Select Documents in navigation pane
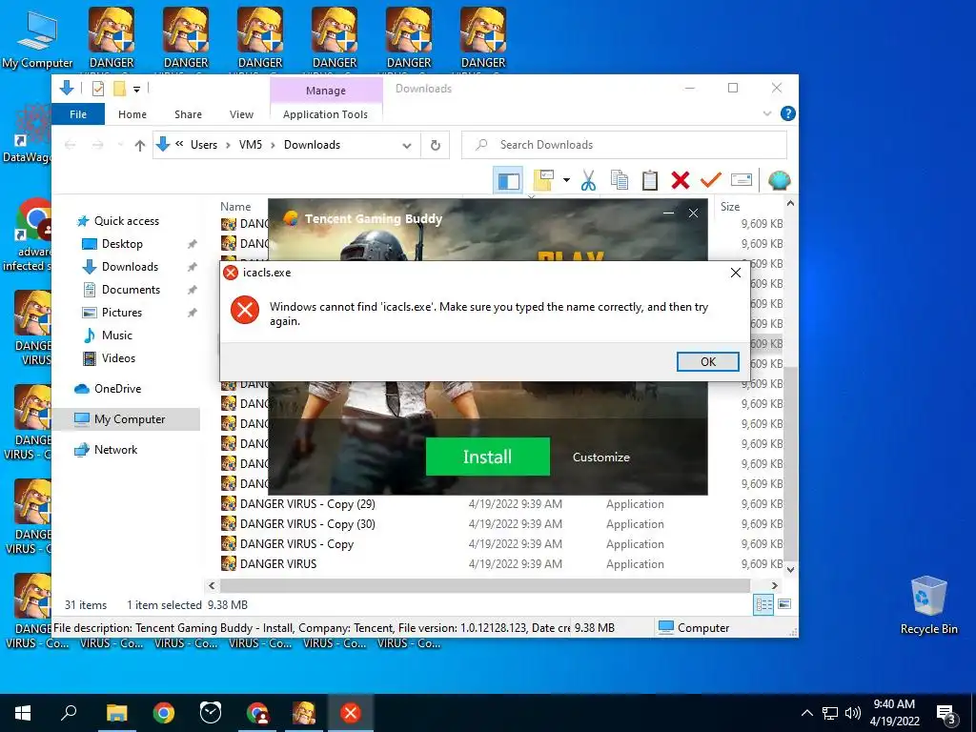Screen dimensions: 976x732 (131, 290)
